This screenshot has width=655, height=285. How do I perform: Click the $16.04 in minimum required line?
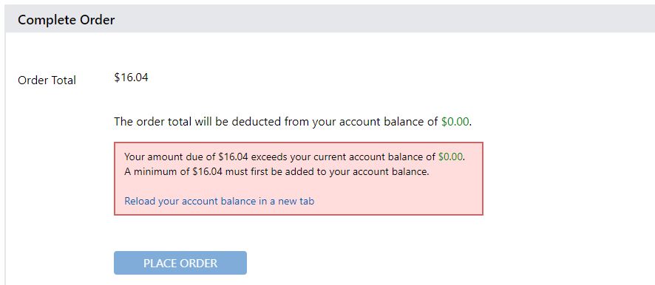[x=208, y=172]
